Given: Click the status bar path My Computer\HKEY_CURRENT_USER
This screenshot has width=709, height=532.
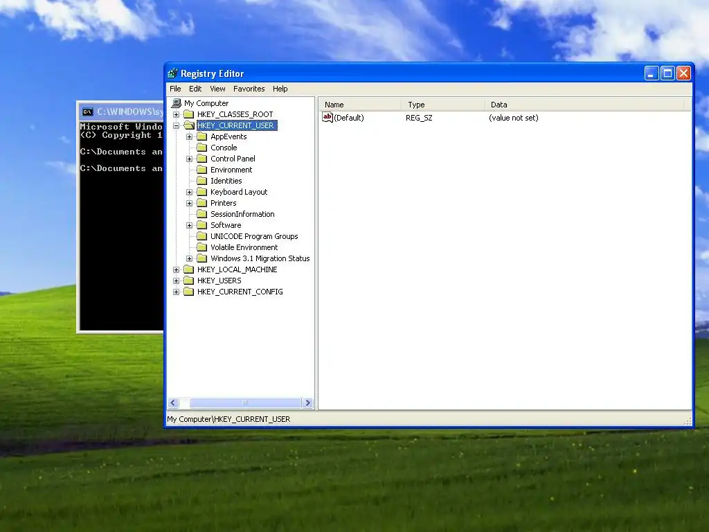Looking at the screenshot, I should point(228,419).
